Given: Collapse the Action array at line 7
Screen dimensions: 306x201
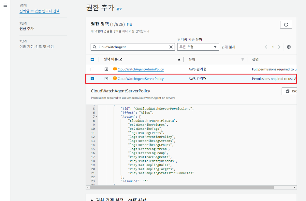Looking at the screenshot, I should pos(96,117).
